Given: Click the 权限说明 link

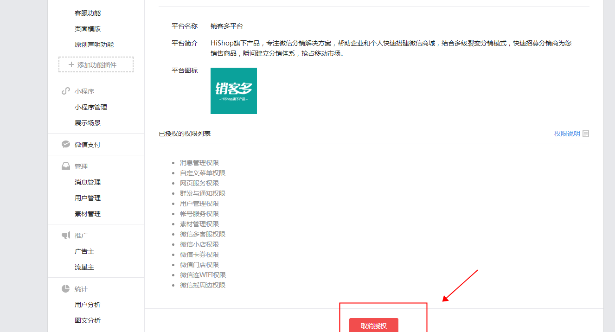Looking at the screenshot, I should tap(567, 134).
